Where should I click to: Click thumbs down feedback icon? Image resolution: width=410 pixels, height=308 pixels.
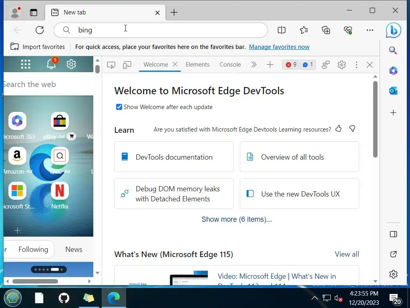[x=352, y=129]
